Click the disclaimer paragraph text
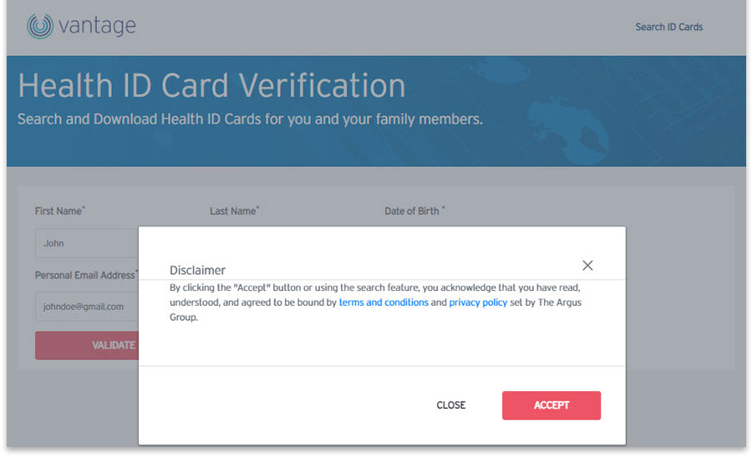Viewport: 752px width, 473px height. [375, 303]
